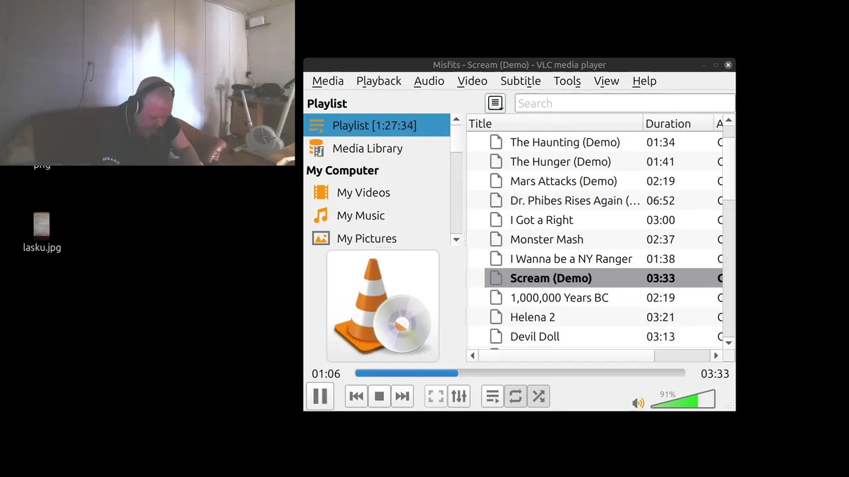This screenshot has width=849, height=477.
Task: Show extended settings equalizer button
Action: [459, 396]
